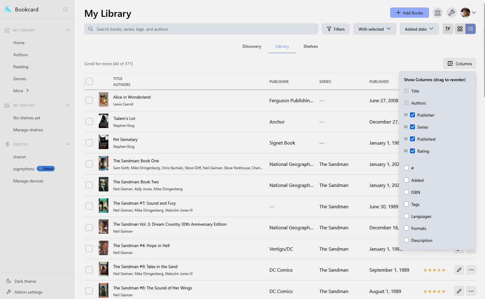
Task: Open the Shelves tab
Action: 310,46
